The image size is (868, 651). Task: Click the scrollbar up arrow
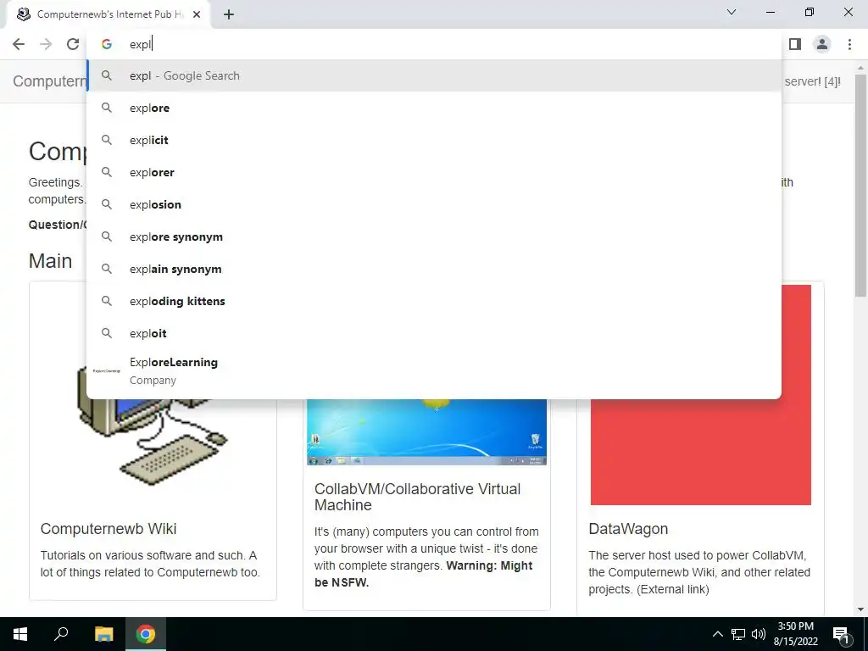coord(861,68)
